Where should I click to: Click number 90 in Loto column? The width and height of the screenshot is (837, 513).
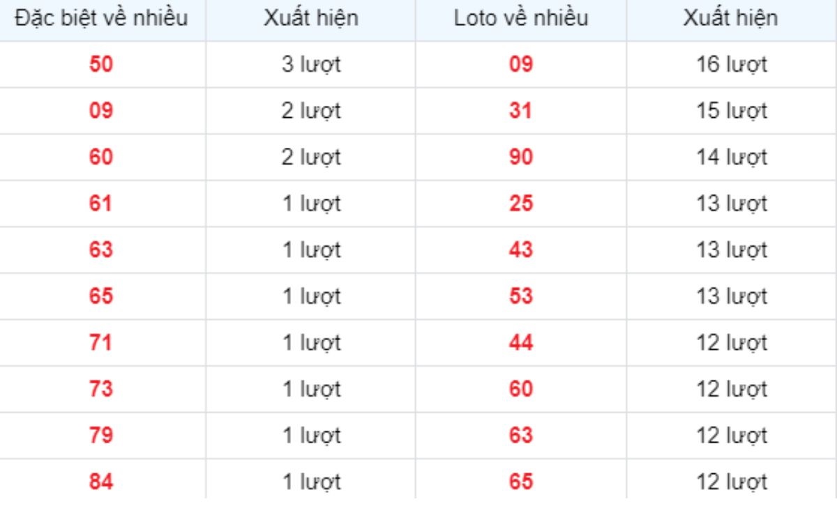[520, 158]
